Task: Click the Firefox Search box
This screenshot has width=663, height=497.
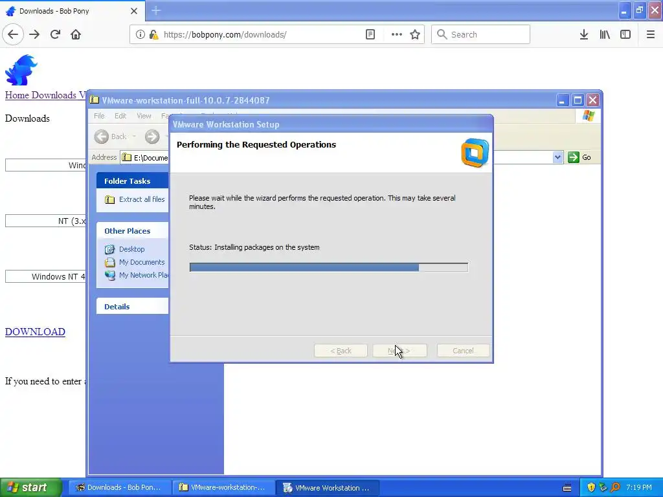Action: pos(480,35)
